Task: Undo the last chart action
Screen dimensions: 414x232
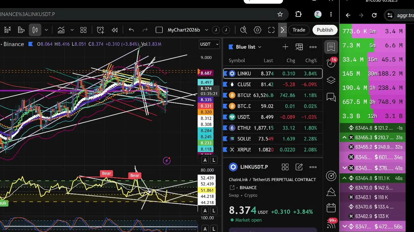Action: (x=131, y=30)
